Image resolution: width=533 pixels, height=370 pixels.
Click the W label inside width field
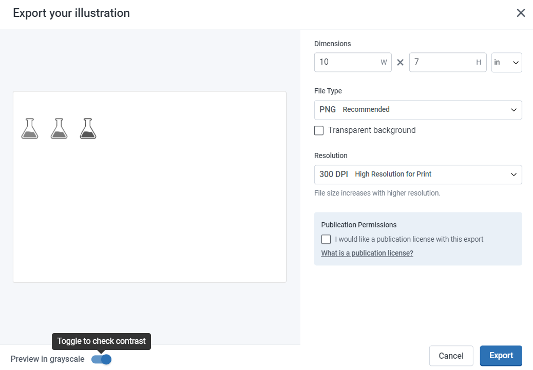pos(384,63)
